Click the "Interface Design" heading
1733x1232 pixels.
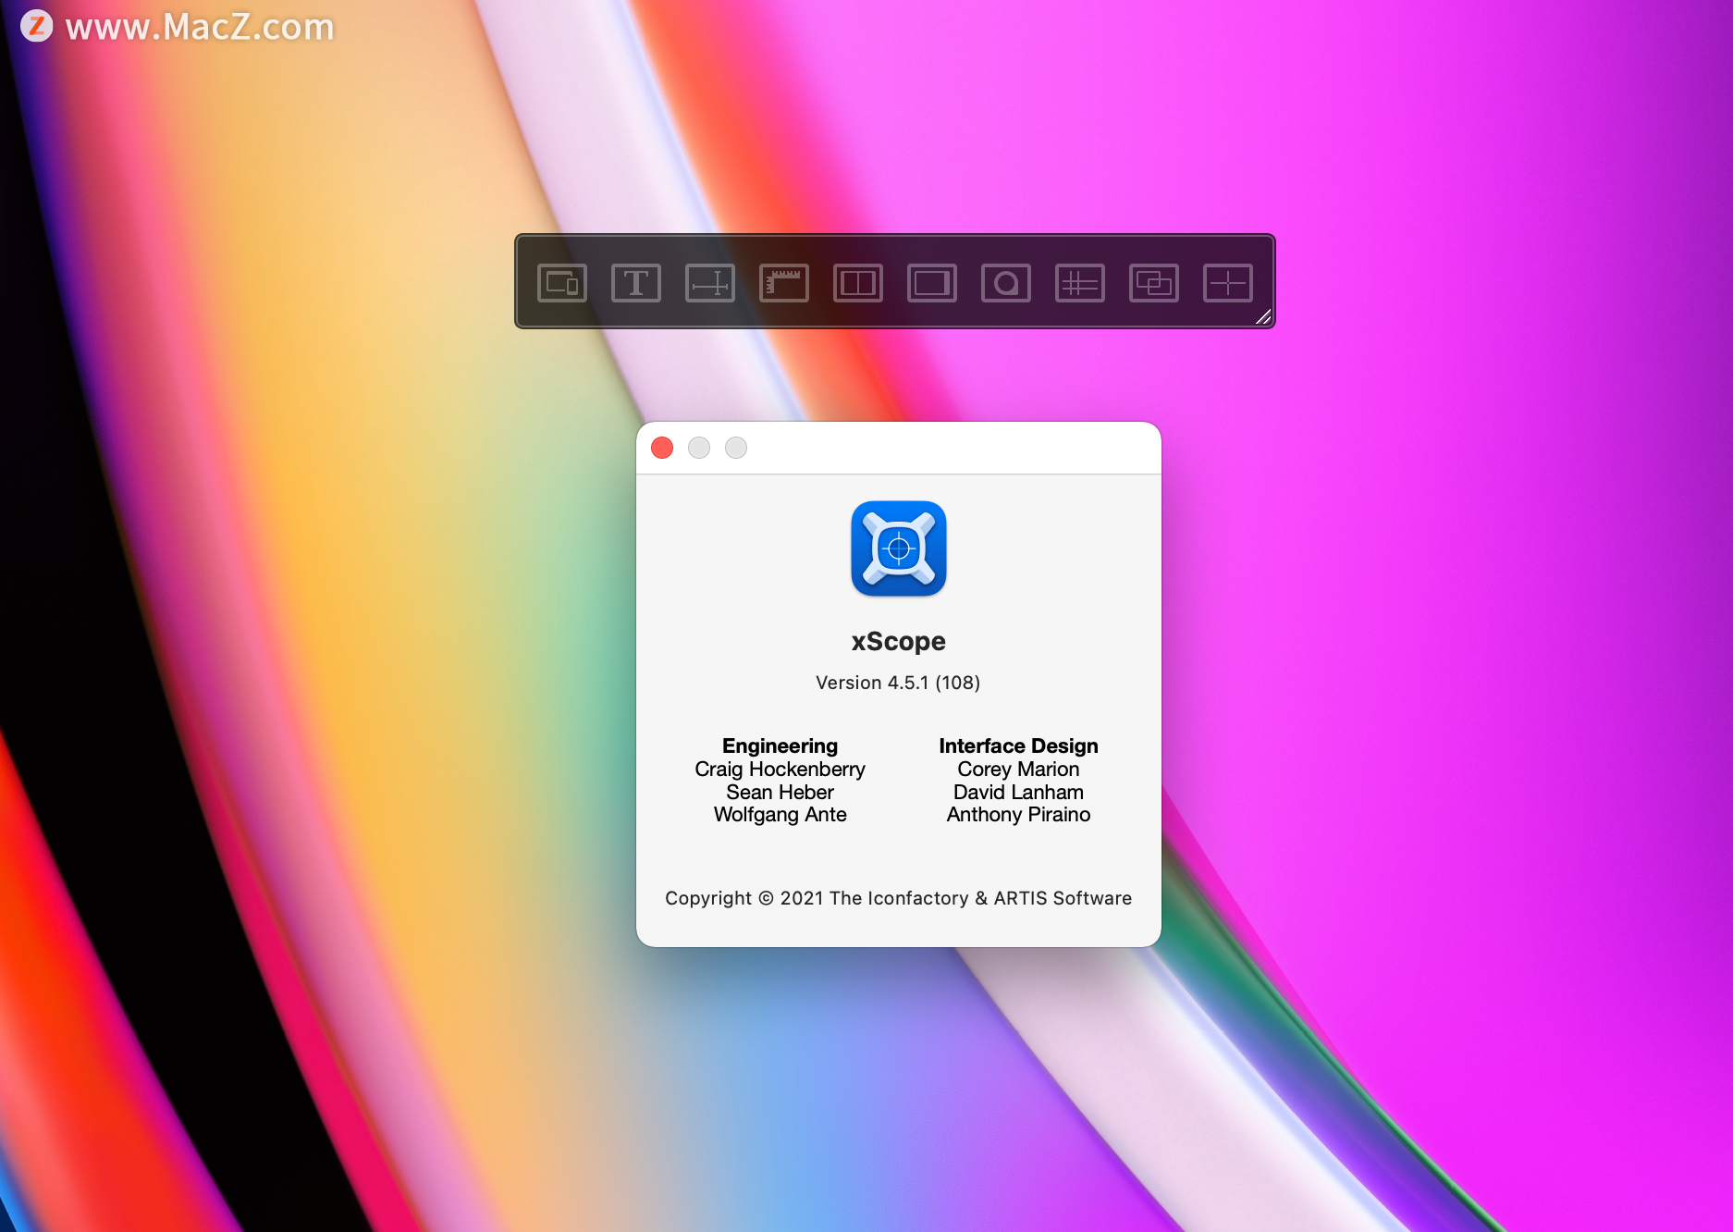[x=1019, y=745]
